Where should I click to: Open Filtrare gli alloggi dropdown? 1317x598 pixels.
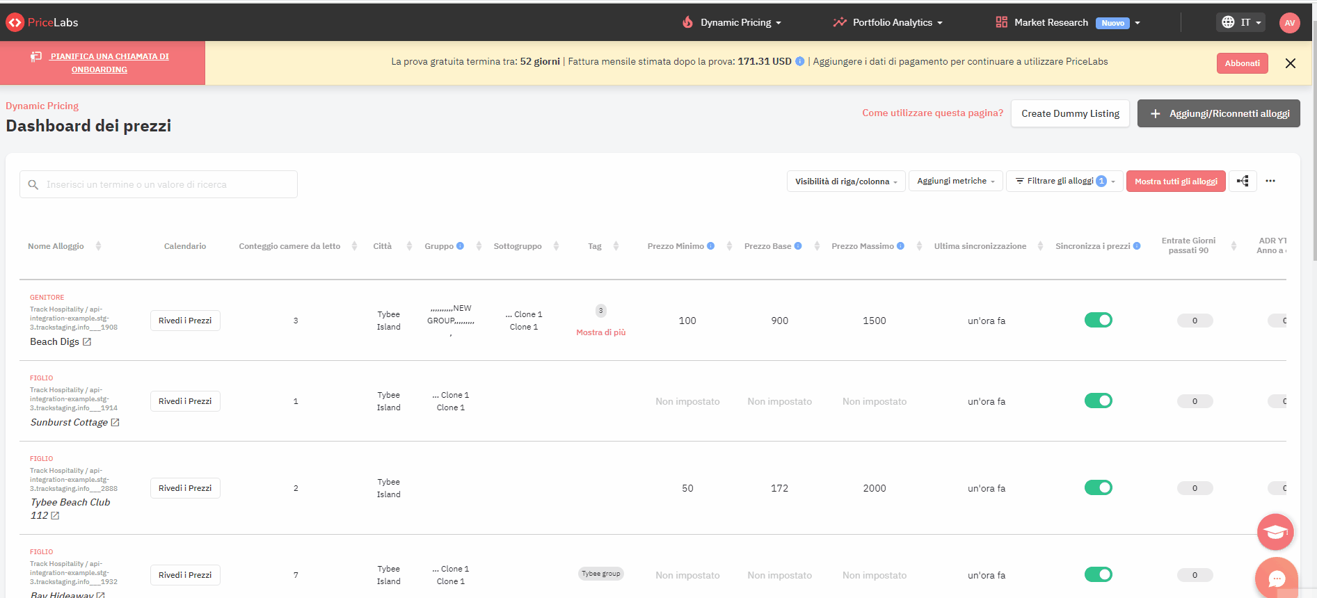1064,181
